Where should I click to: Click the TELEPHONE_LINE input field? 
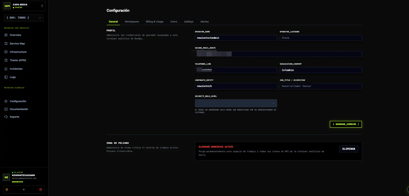point(236,70)
